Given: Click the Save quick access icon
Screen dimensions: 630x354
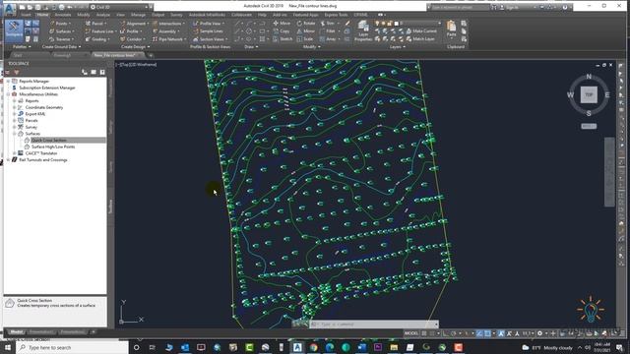Looking at the screenshot, I should coord(37,7).
